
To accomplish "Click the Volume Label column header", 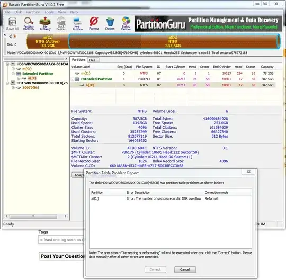I will (93, 67).
